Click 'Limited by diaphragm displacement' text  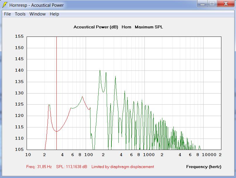123,167
